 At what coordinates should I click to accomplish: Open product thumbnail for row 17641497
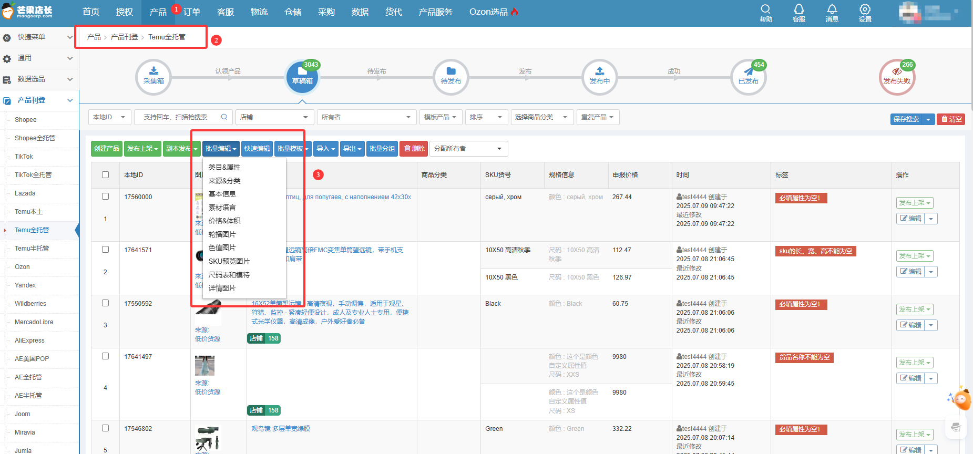click(204, 365)
